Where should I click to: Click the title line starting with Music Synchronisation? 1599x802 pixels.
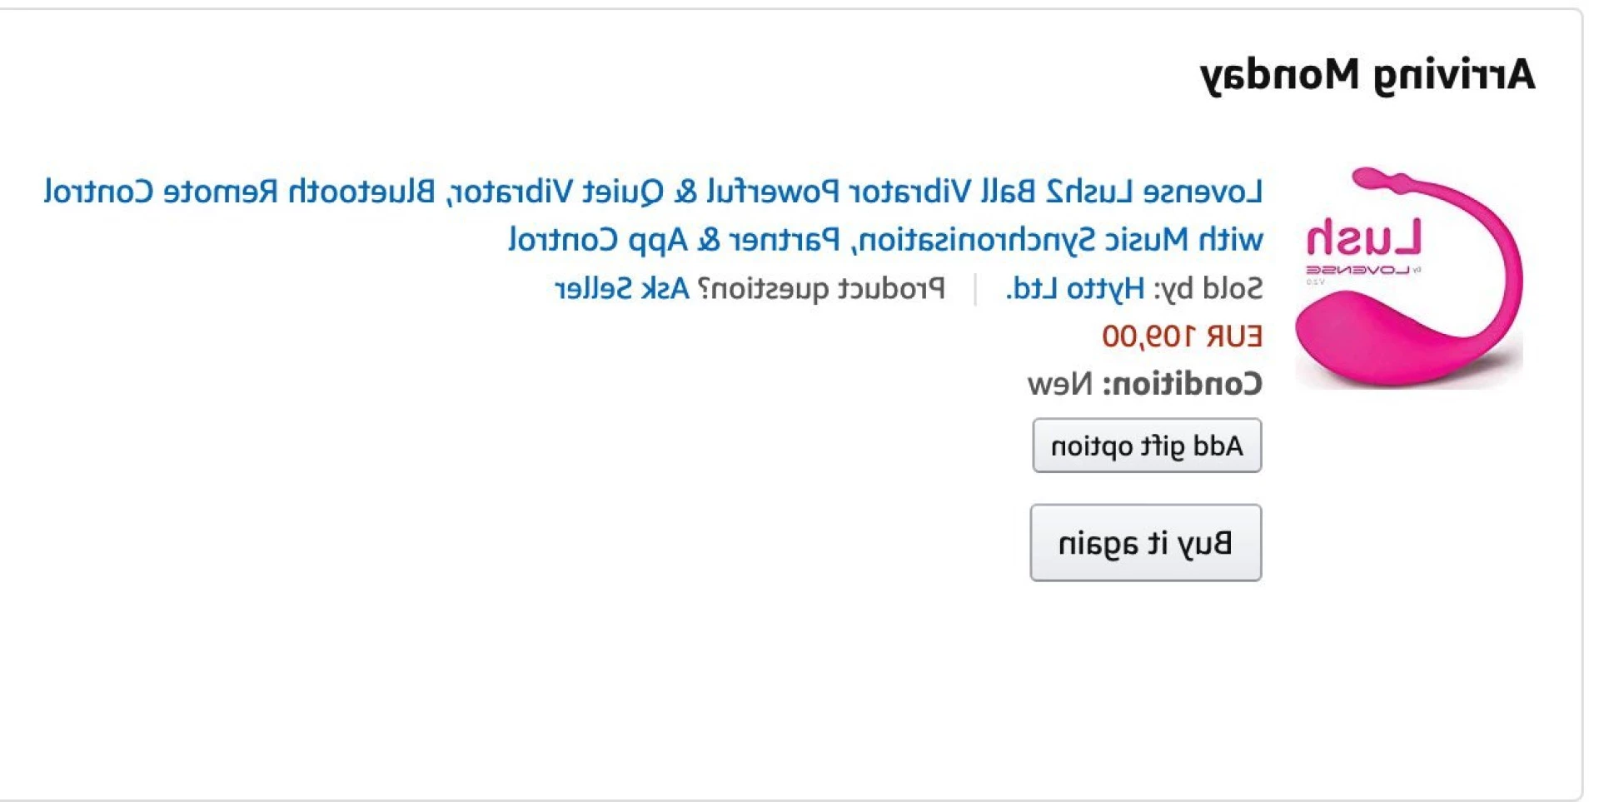(x=885, y=241)
